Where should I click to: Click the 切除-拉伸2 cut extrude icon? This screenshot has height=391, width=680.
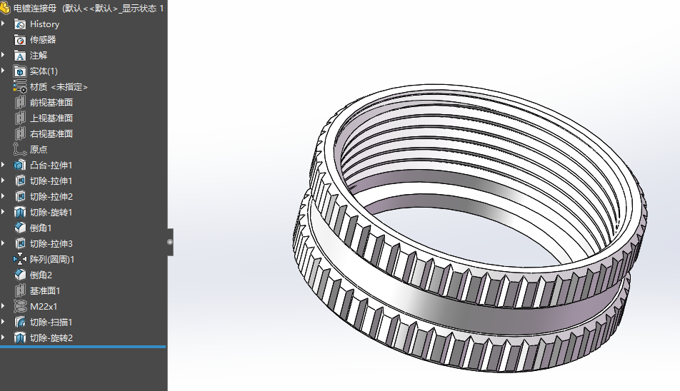[x=20, y=197]
